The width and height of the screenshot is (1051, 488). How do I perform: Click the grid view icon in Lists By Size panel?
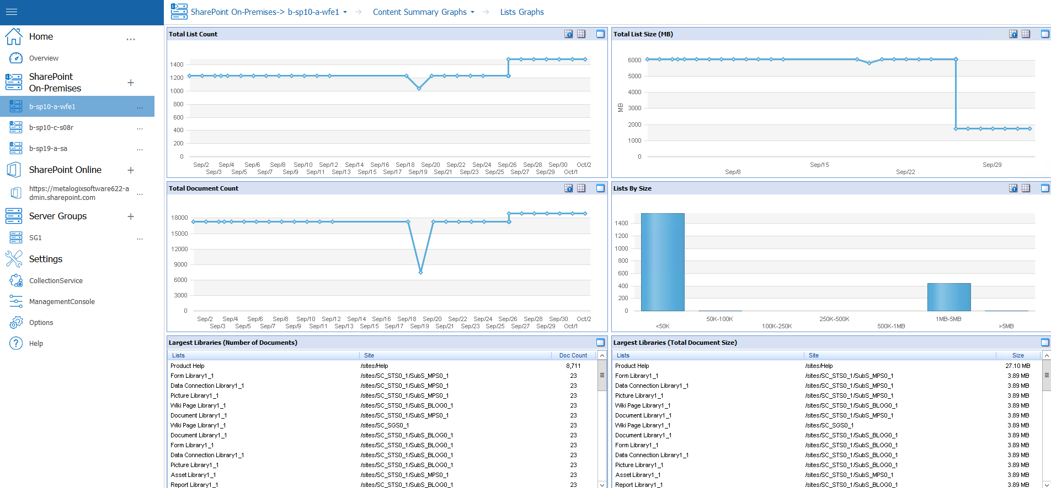(x=1026, y=188)
